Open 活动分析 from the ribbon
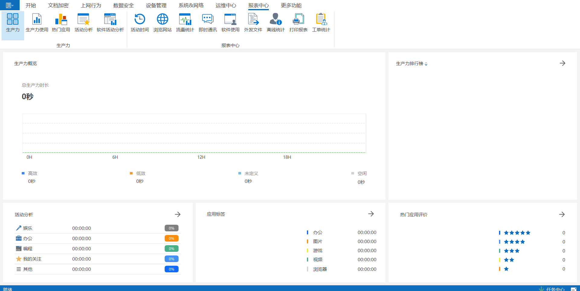The image size is (580, 291). pos(83,23)
